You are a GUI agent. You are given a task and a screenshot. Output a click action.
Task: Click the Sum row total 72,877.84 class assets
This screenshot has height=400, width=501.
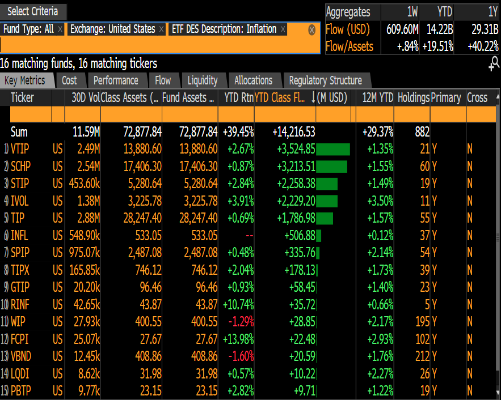(x=142, y=132)
